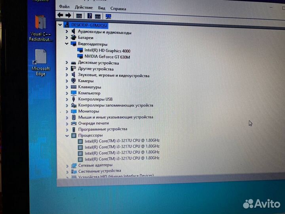
Task: Collapse the Видеоадаптеры category
Action: pos(67,44)
